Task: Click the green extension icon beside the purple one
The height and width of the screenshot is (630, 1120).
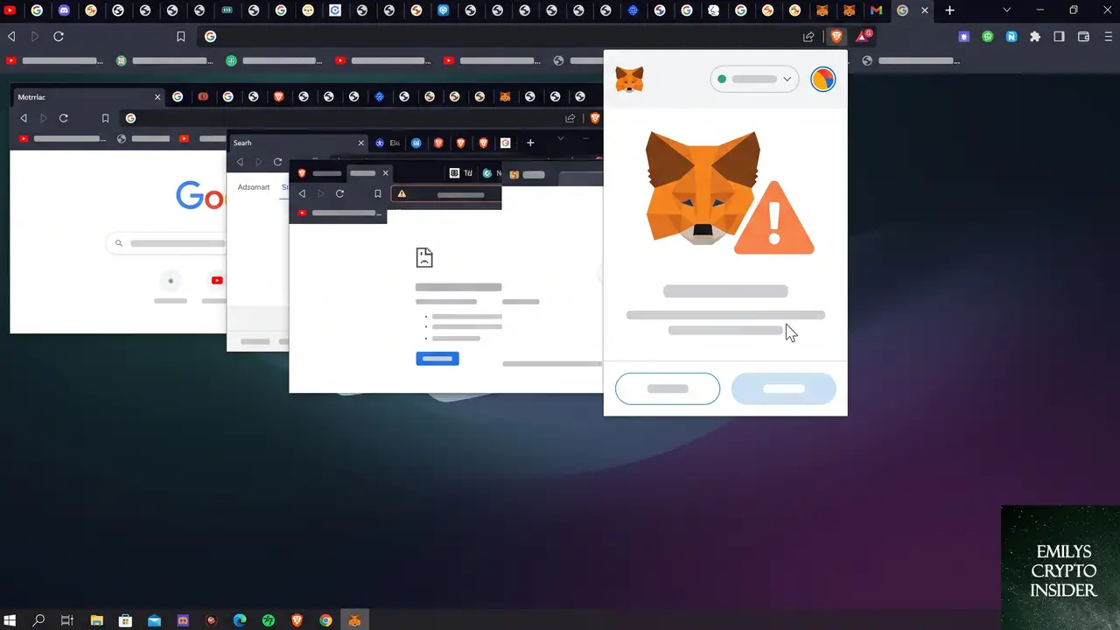Action: (988, 37)
